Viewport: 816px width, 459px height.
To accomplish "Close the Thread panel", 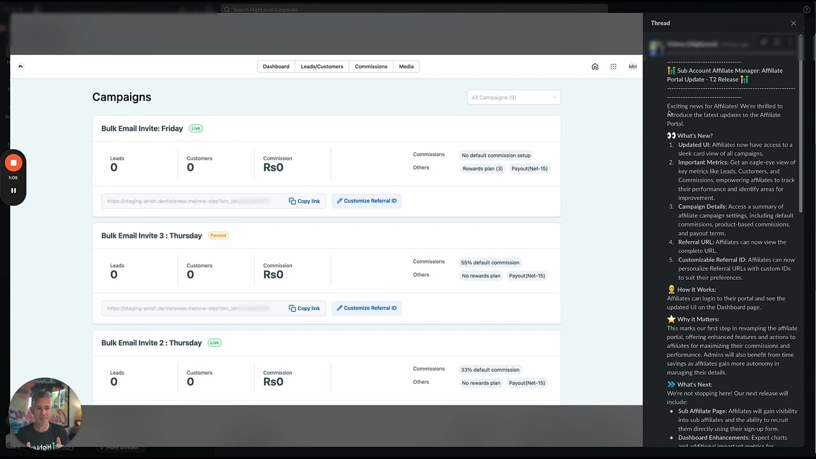I will (x=793, y=23).
